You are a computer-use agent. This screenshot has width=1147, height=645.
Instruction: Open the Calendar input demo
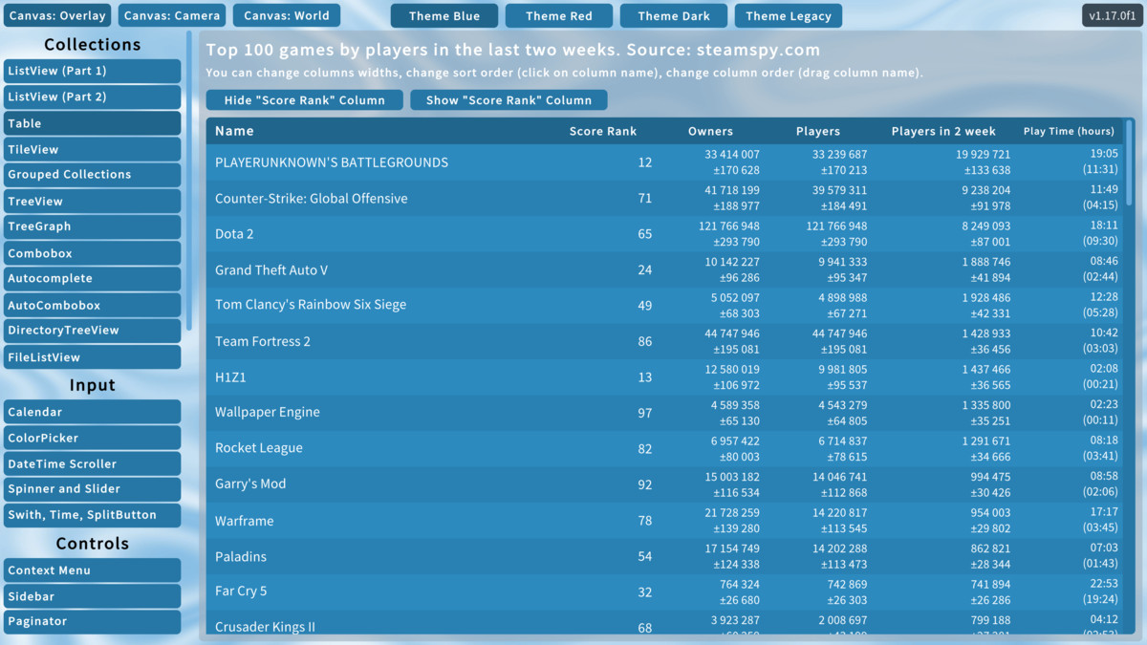[92, 412]
